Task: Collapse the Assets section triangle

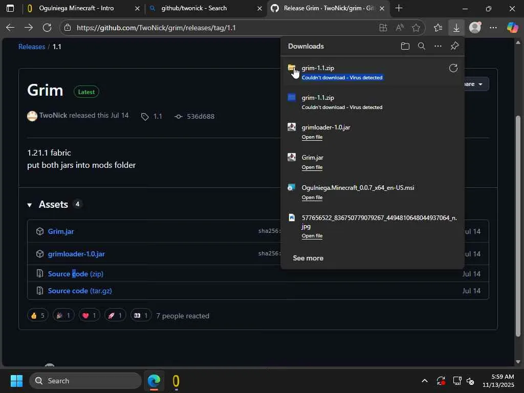Action: pos(29,205)
